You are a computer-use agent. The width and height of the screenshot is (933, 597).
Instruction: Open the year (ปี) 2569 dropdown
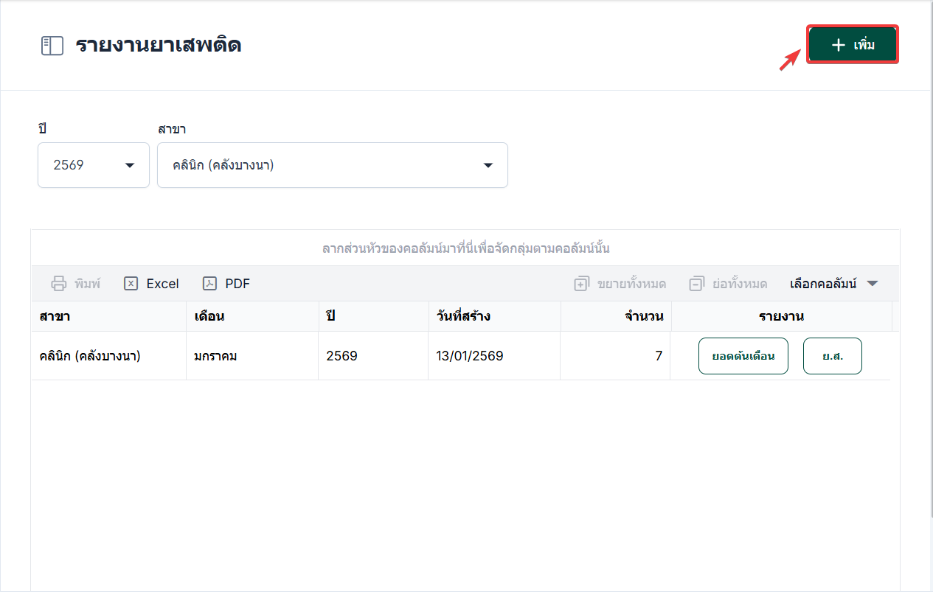pyautogui.click(x=94, y=165)
